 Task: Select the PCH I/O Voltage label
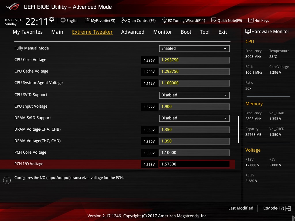coord(29,164)
